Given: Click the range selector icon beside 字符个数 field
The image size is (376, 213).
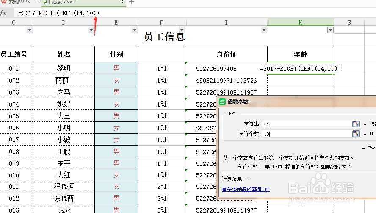Looking at the screenshot, I should [356, 134].
